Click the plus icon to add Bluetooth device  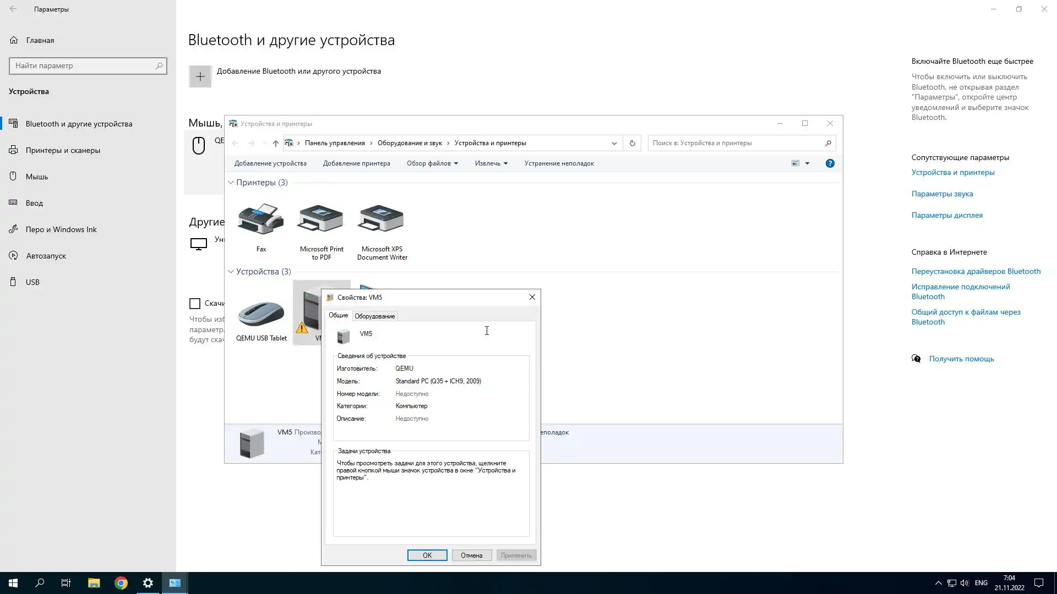[200, 76]
